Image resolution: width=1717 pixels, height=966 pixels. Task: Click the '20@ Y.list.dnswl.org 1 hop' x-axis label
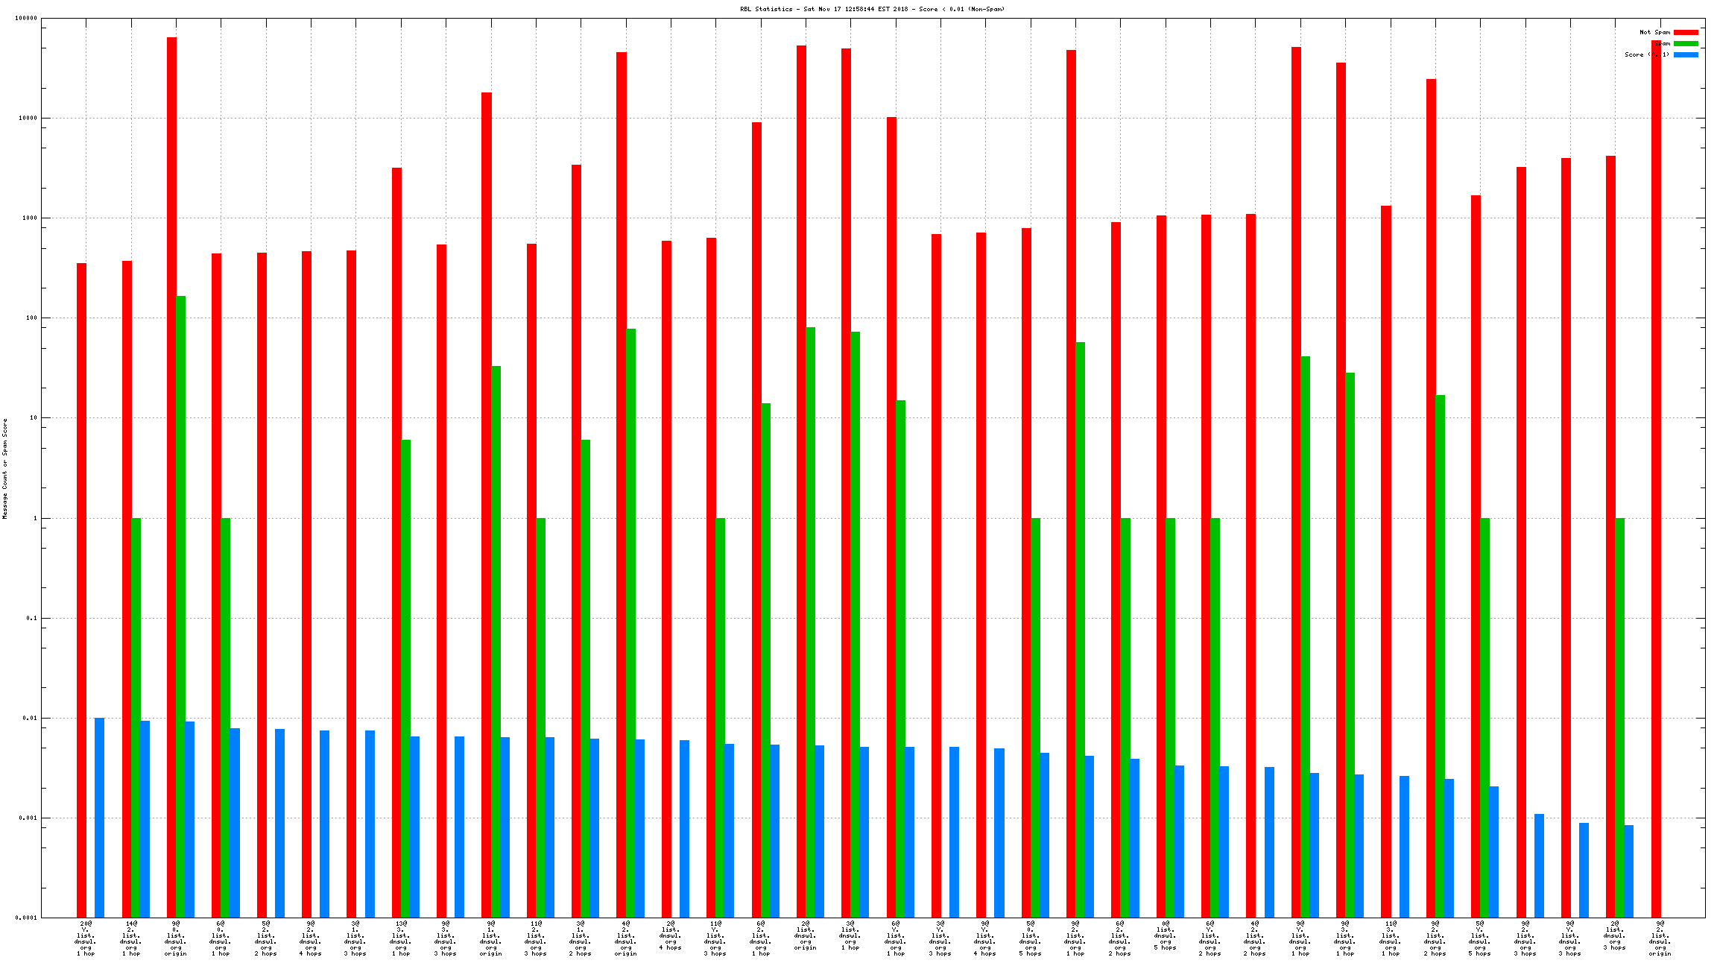[x=86, y=938]
